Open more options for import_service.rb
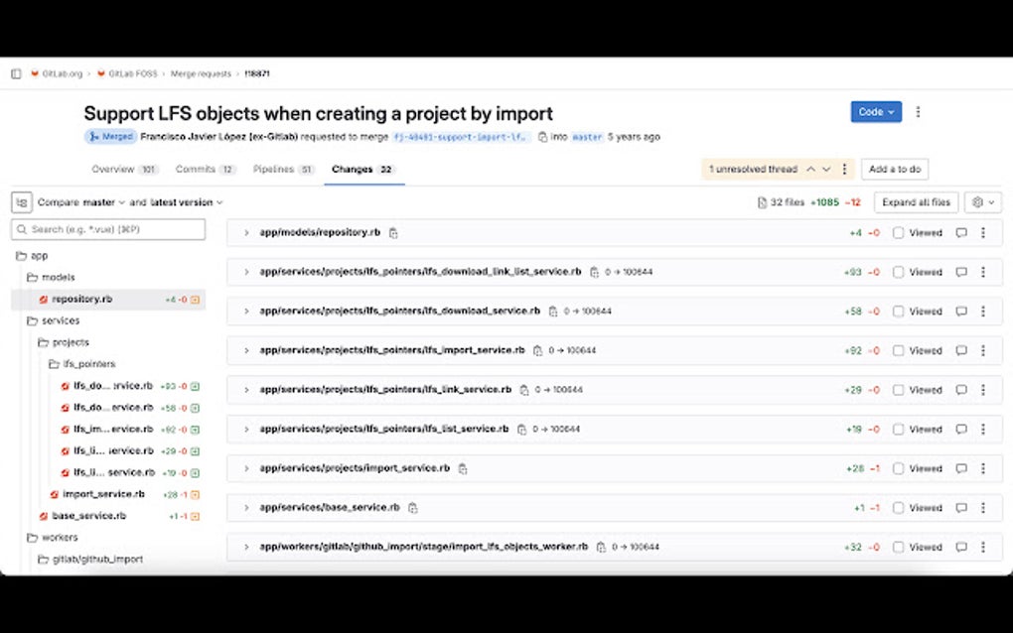Viewport: 1013px width, 633px height. 983,468
